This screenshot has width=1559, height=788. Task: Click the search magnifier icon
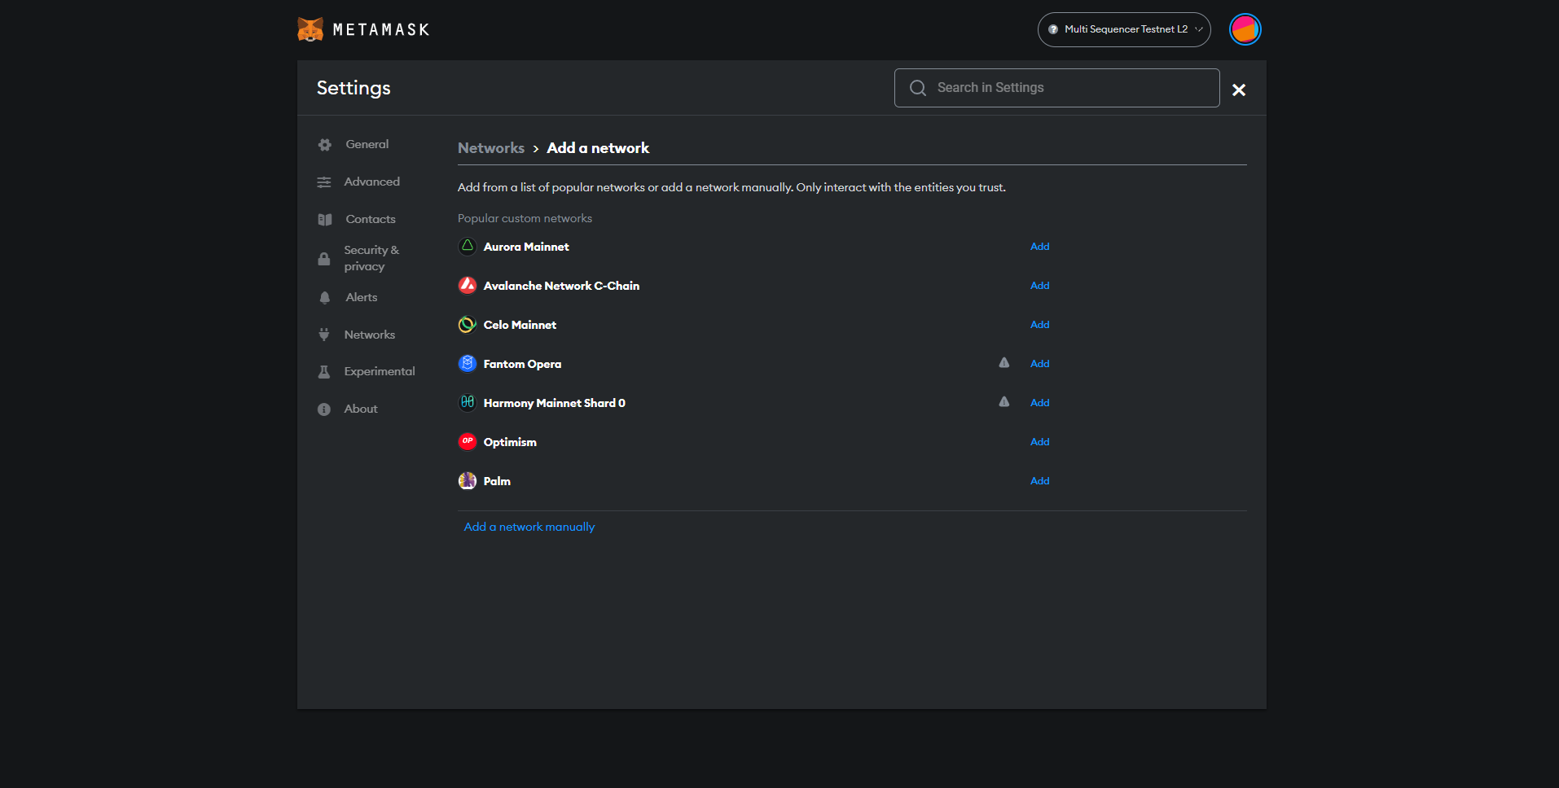(x=918, y=88)
